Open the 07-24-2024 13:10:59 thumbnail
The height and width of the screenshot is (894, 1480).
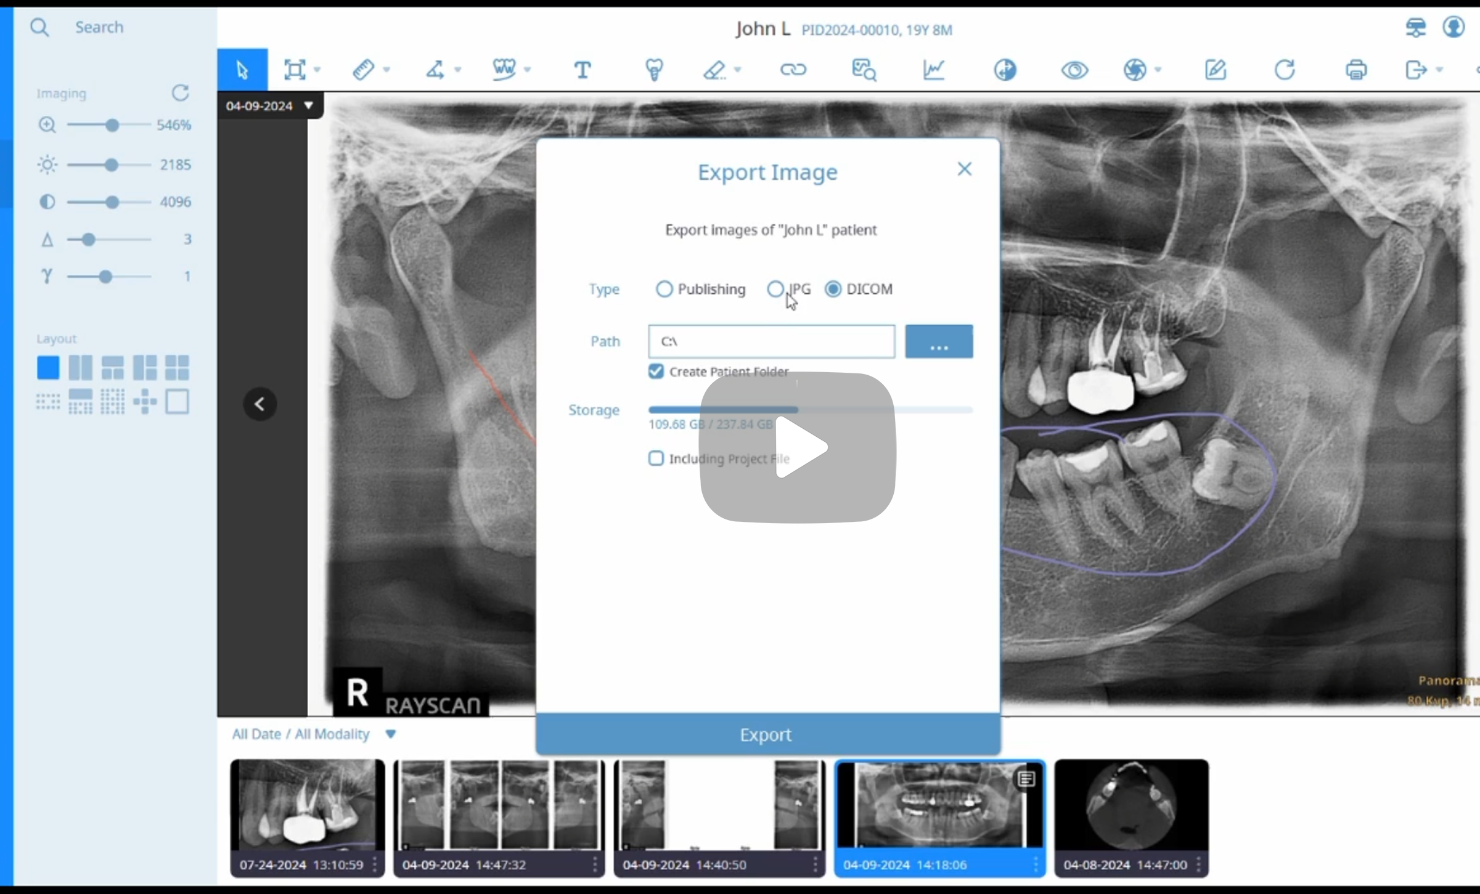(306, 806)
